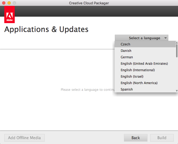Choose Danish from the language list
The height and width of the screenshot is (144, 178).
coord(145,51)
